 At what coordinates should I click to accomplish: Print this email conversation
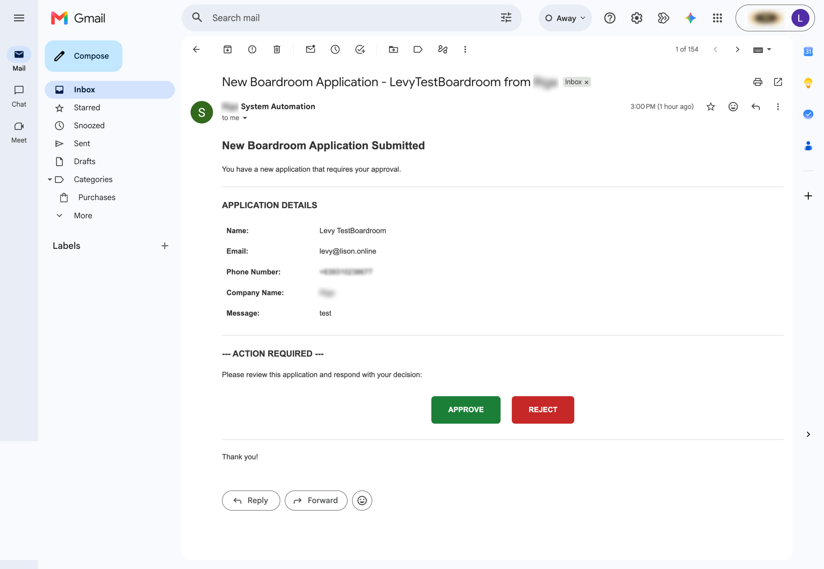(x=758, y=82)
